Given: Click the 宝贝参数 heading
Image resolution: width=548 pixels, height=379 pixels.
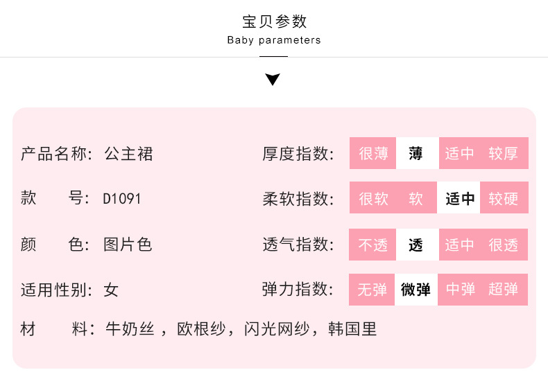Looking at the screenshot, I should [x=274, y=21].
